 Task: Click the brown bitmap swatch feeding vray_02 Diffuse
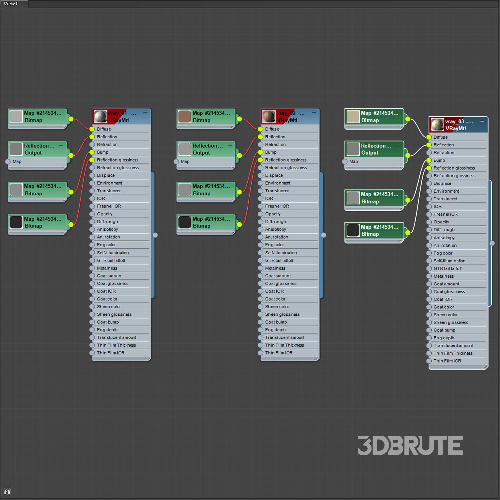[184, 117]
